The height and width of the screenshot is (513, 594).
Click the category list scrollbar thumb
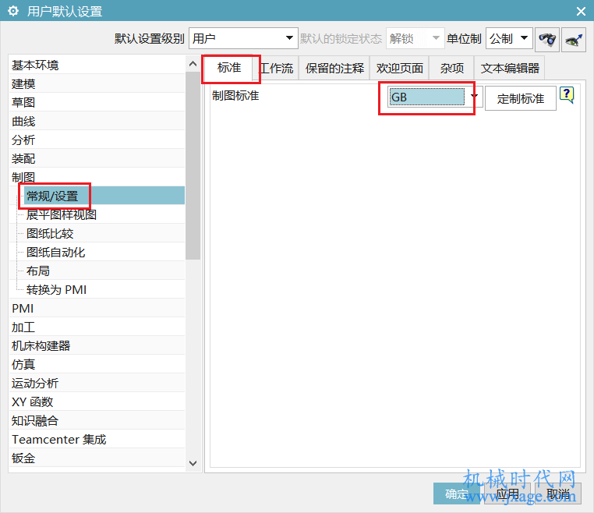[x=193, y=165]
